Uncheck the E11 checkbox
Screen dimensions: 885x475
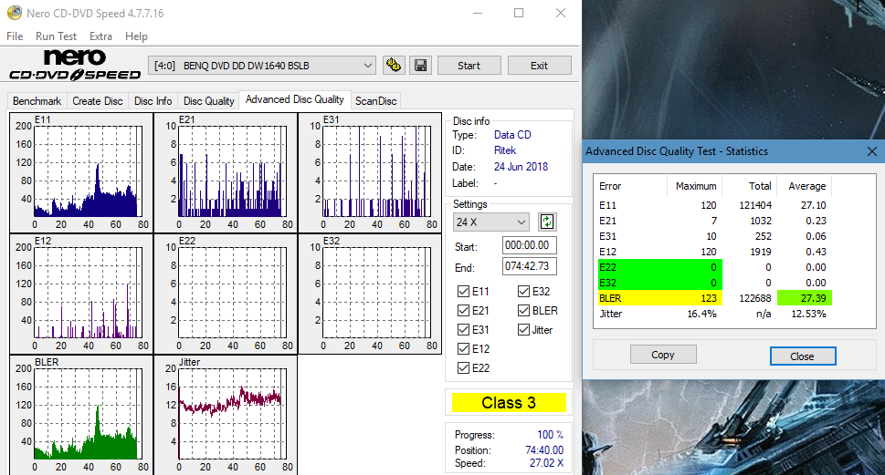pyautogui.click(x=463, y=292)
